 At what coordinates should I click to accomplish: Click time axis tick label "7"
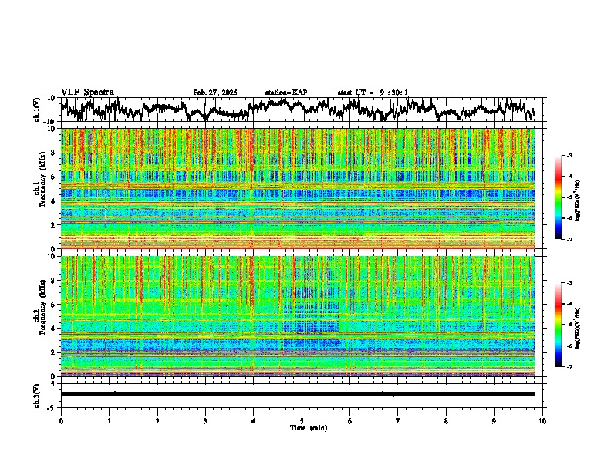[398, 421]
